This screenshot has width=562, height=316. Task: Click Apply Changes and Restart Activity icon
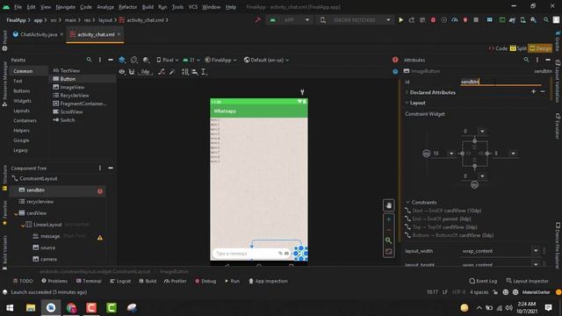coord(412,20)
